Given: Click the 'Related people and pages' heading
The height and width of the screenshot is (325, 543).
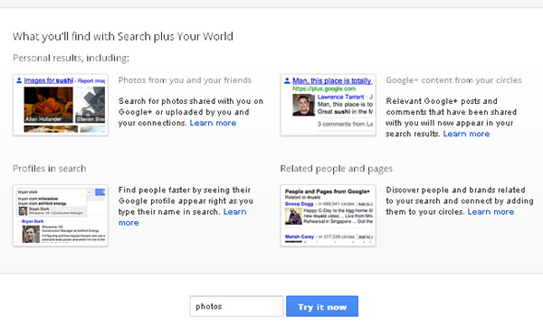Looking at the screenshot, I should coord(337,169).
